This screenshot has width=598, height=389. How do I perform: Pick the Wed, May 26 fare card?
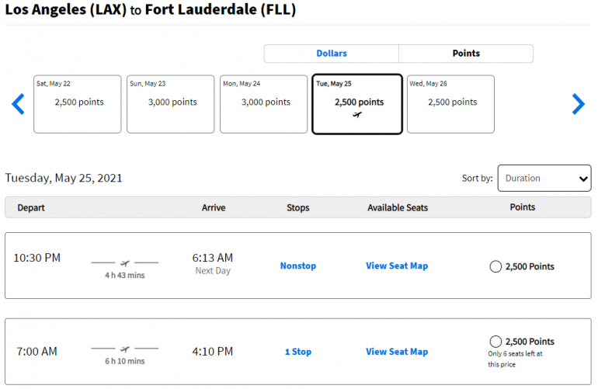tap(450, 104)
